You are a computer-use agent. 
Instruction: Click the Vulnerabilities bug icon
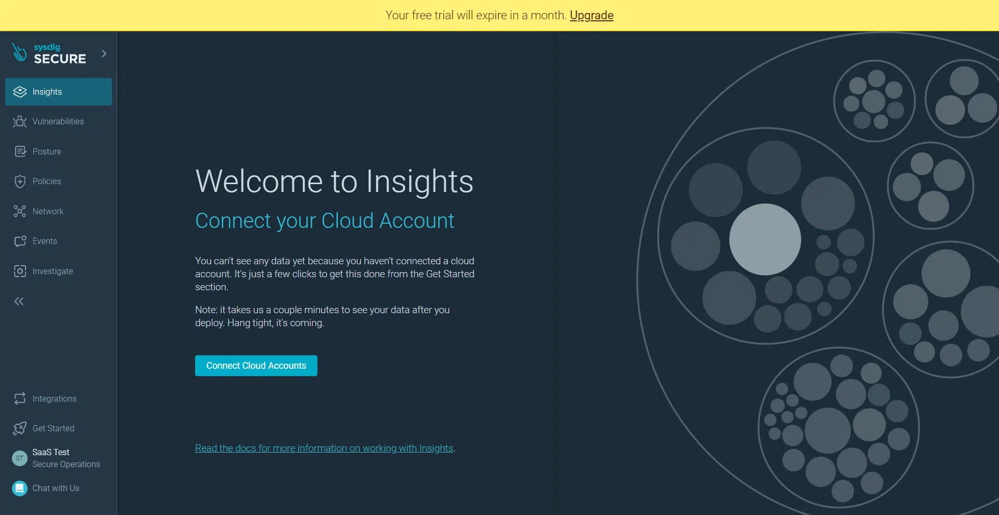click(x=20, y=122)
